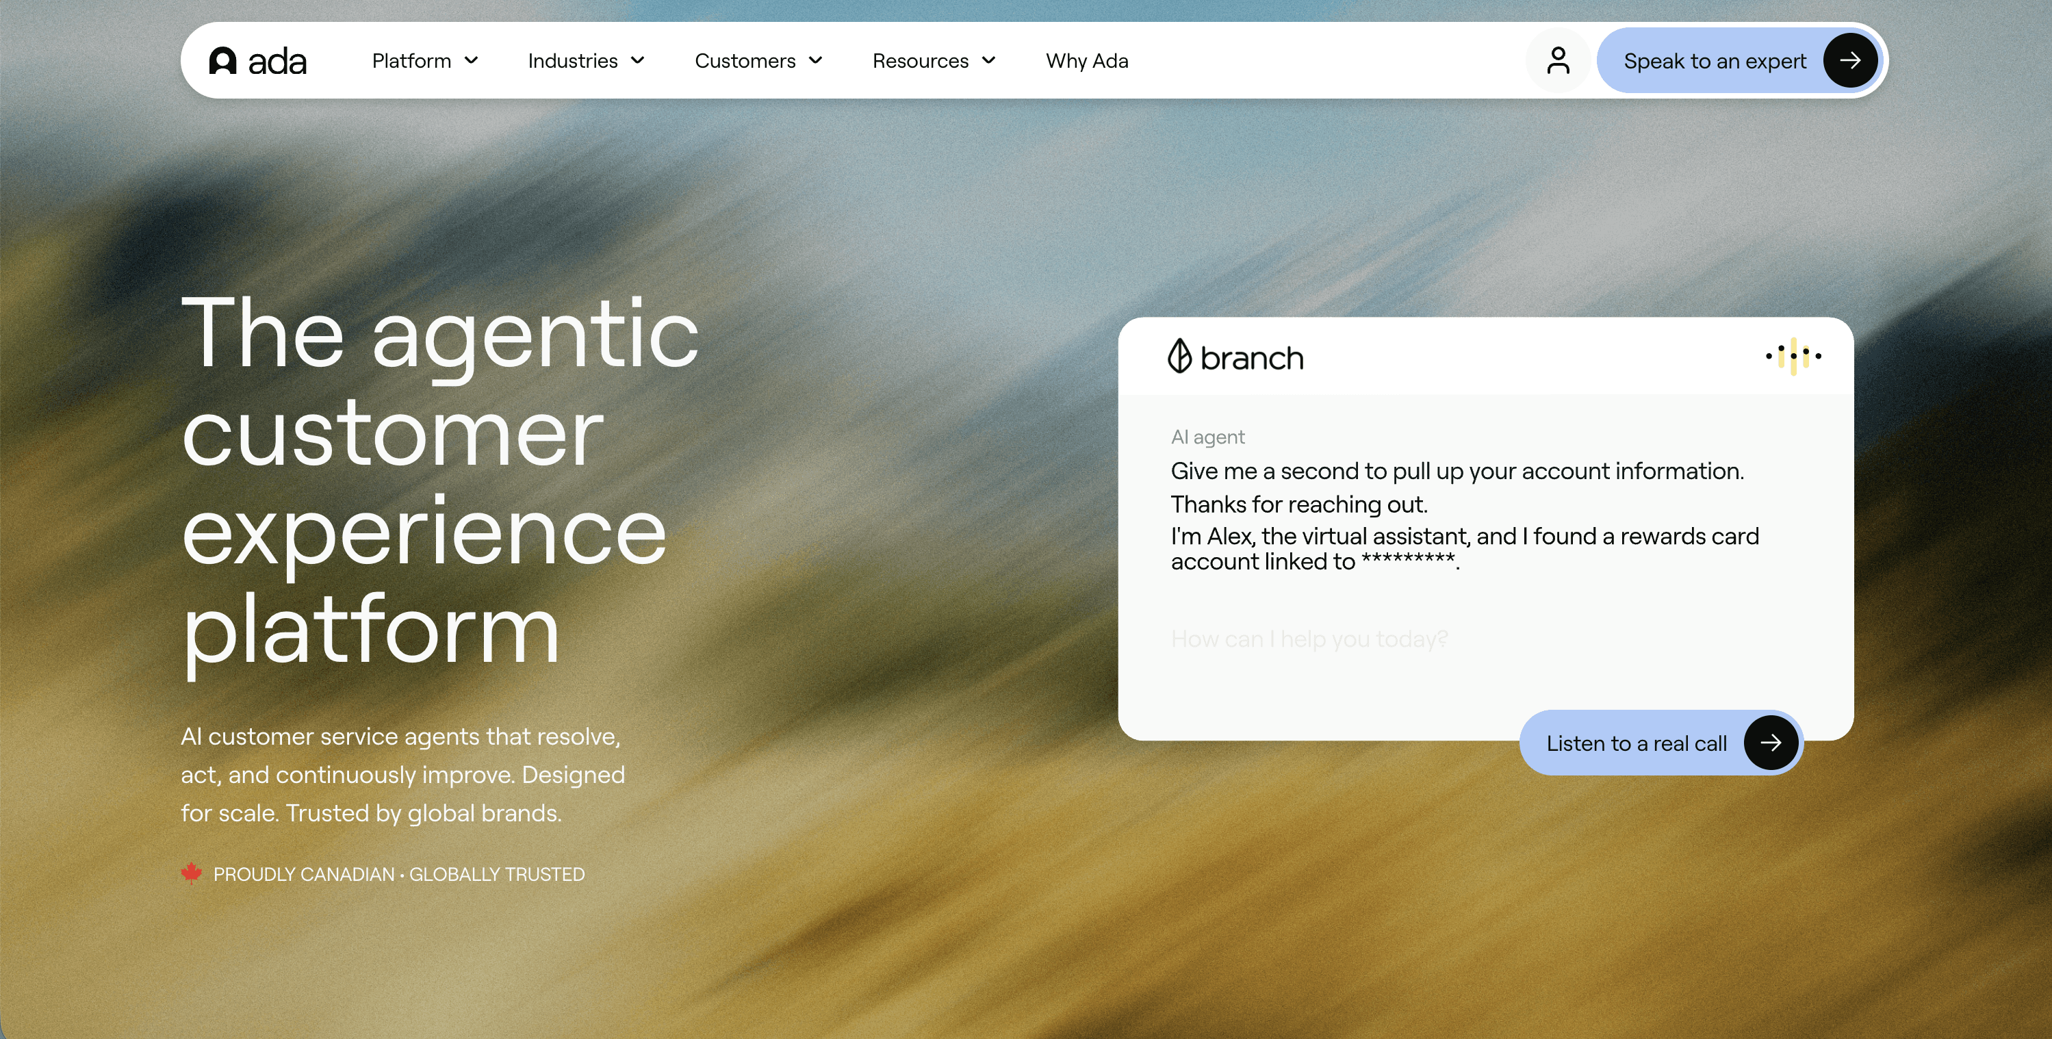Click the arrow icon in Listen to a real call

click(x=1771, y=743)
